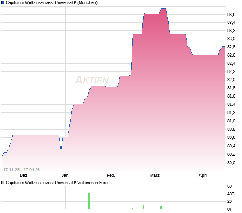This screenshot has height=213, width=242.
Task: Click the blue legend square beside the chart title
Action: [3, 2]
